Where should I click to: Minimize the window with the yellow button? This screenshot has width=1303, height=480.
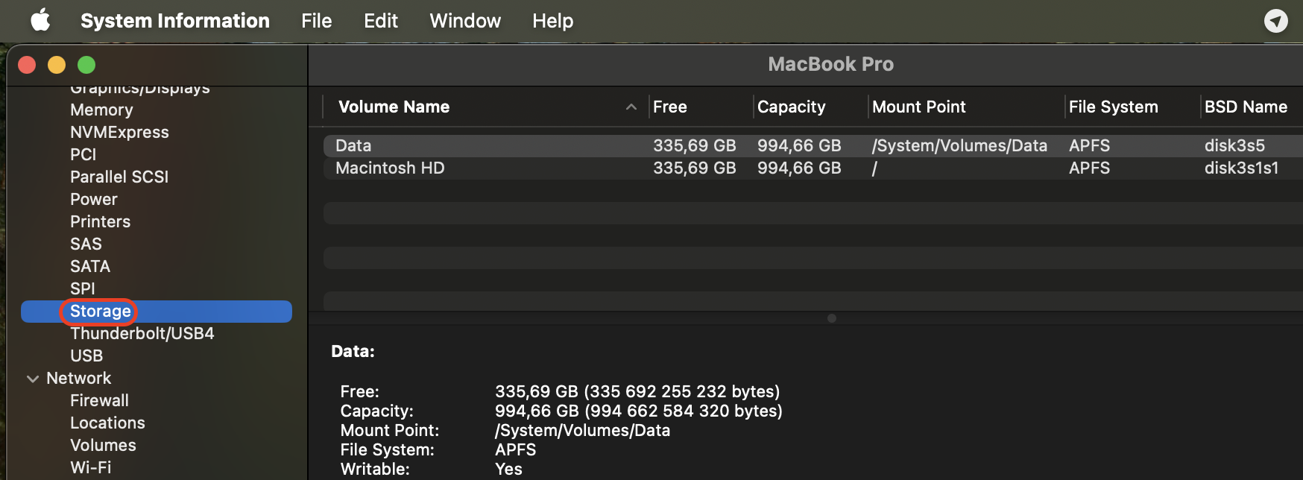(57, 65)
